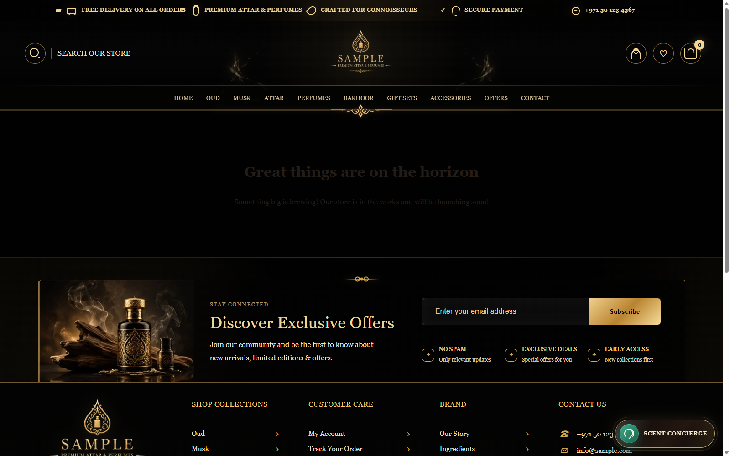
Task: Click the top bar phone number +971 50 123 4567
Action: coord(610,10)
